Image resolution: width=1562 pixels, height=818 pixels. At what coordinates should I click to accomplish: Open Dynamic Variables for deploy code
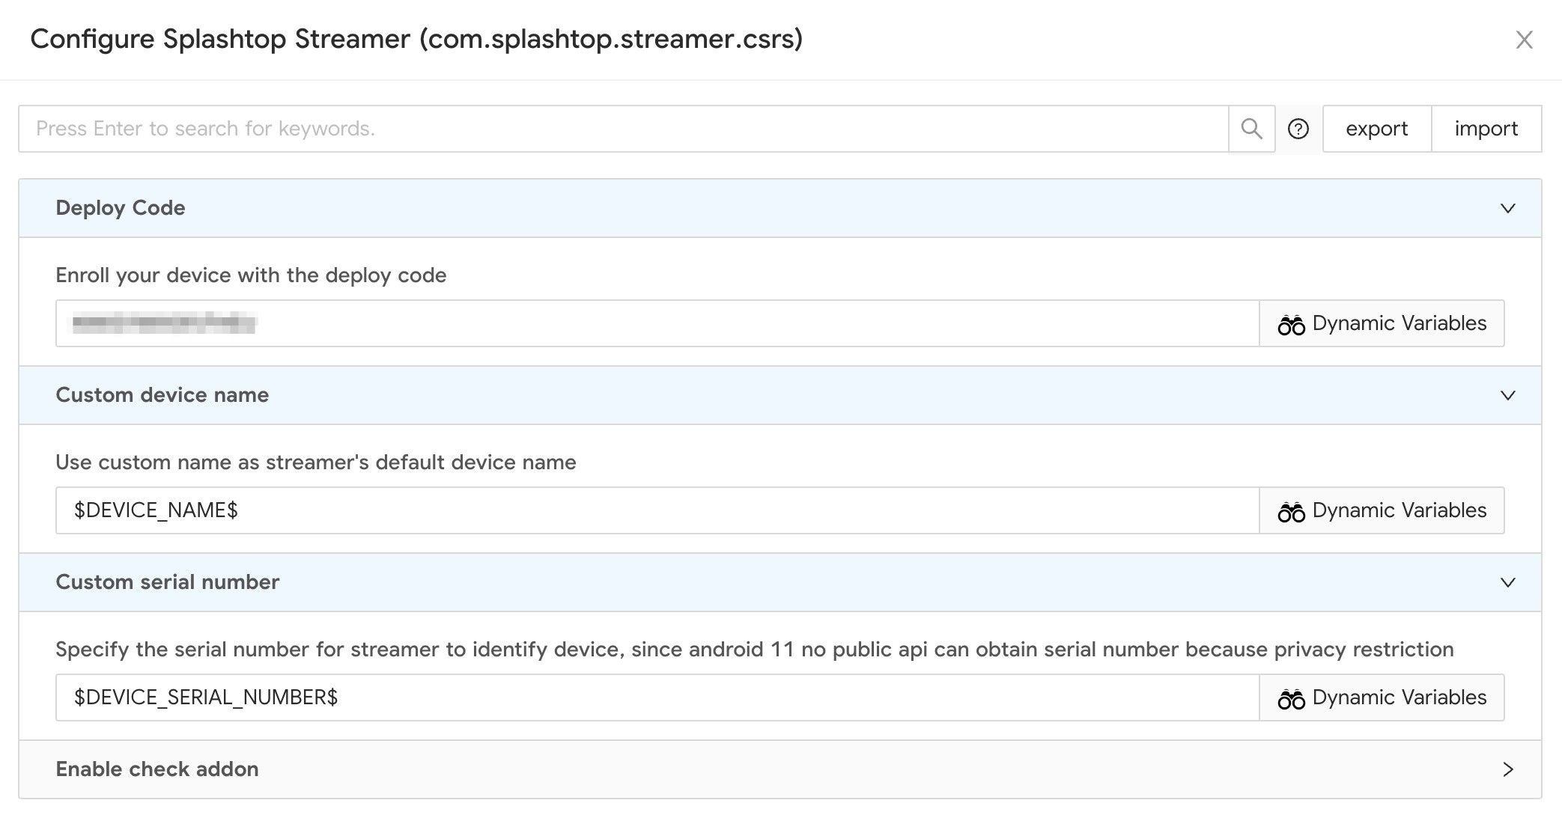1382,323
